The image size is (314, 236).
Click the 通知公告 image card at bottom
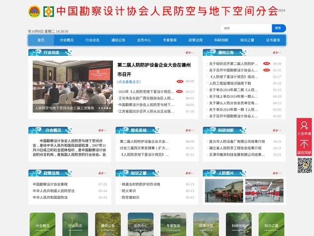(108, 224)
